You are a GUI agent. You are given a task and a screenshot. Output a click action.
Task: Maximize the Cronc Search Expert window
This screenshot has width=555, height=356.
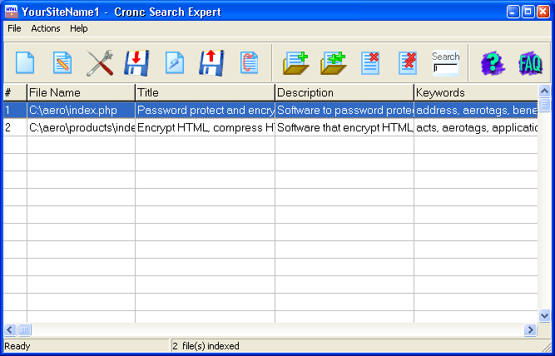[x=528, y=12]
